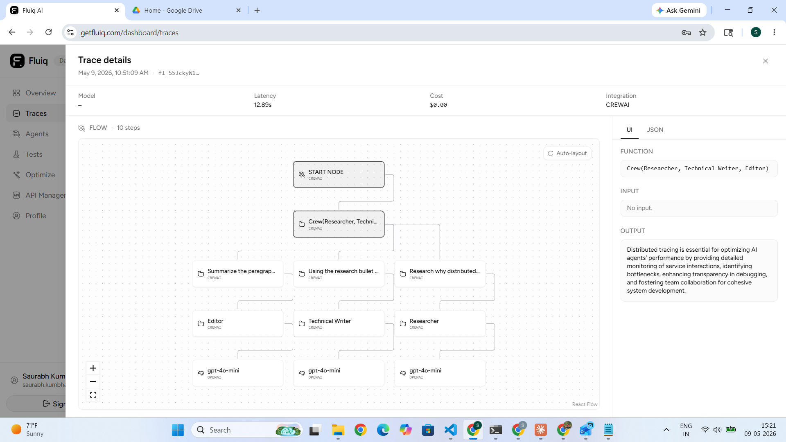
Task: Select the UI tab
Action: point(629,130)
